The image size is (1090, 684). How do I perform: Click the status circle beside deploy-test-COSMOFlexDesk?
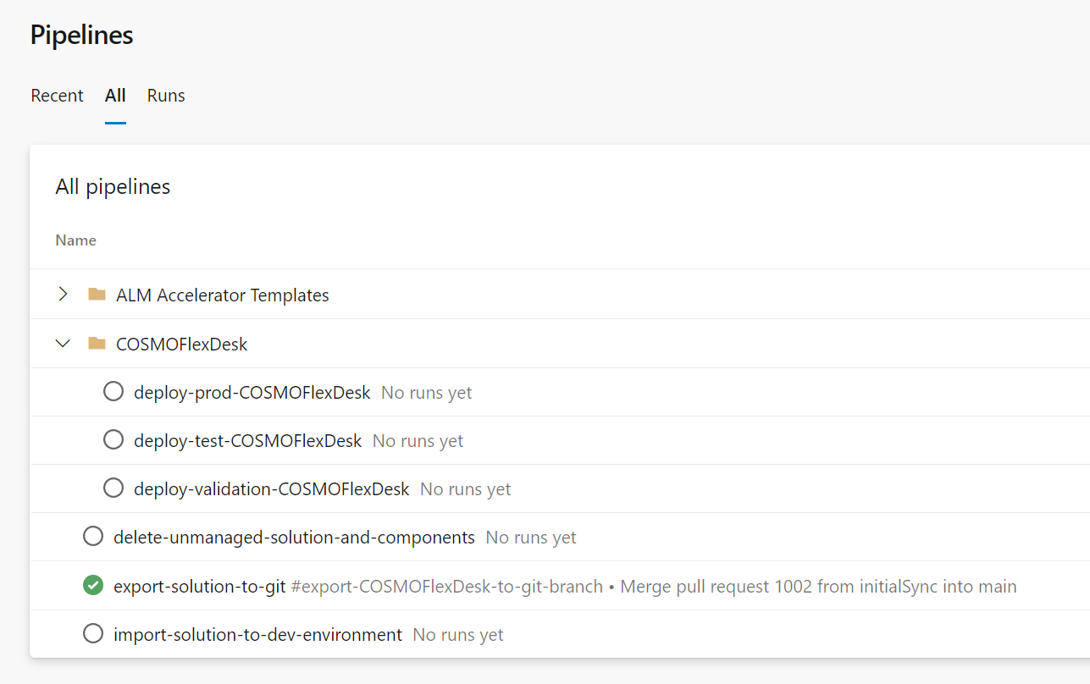point(113,439)
